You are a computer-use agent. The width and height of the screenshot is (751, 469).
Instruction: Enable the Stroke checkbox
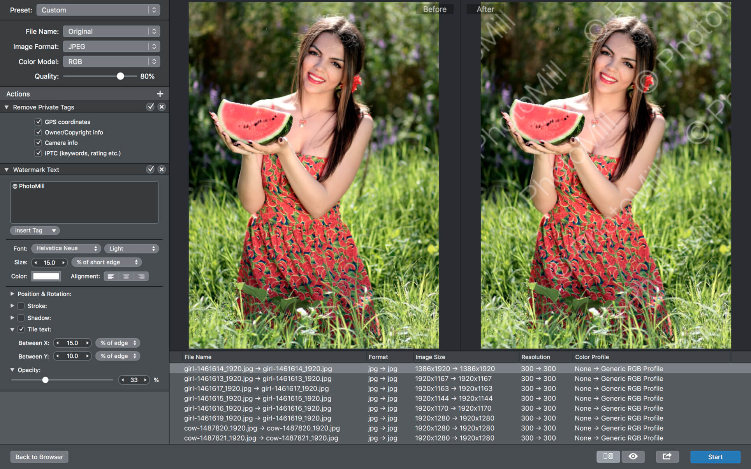21,306
